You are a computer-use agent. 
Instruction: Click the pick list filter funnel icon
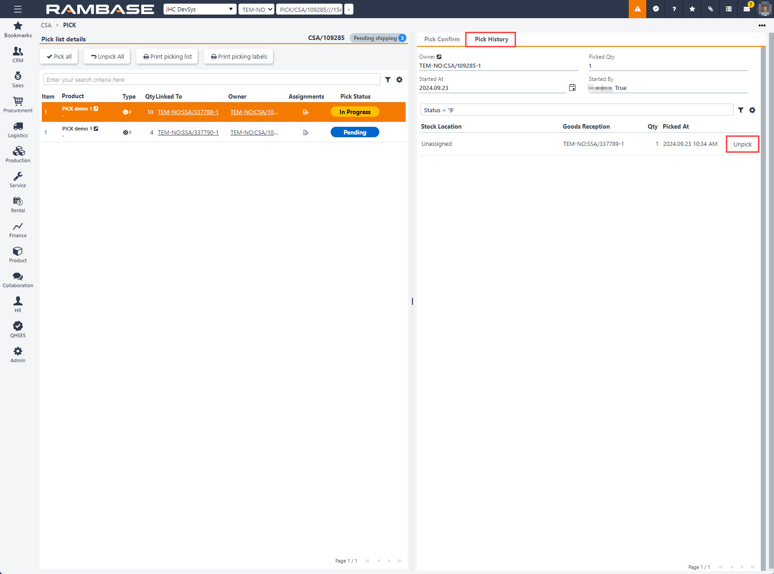pos(388,80)
